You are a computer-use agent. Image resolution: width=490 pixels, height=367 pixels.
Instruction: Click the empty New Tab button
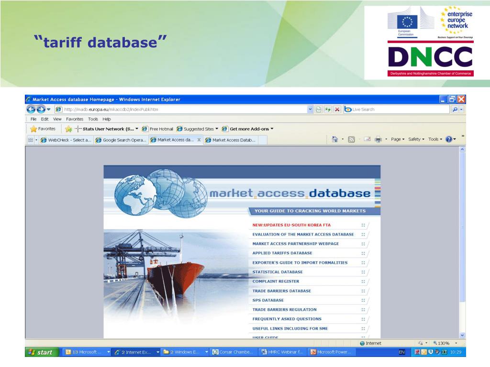[263, 140]
